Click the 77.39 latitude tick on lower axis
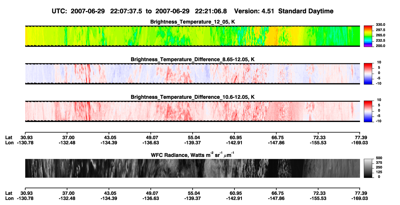 tap(360, 193)
